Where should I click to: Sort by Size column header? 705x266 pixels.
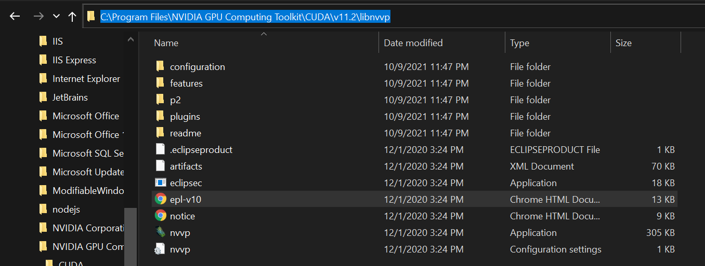(x=623, y=43)
